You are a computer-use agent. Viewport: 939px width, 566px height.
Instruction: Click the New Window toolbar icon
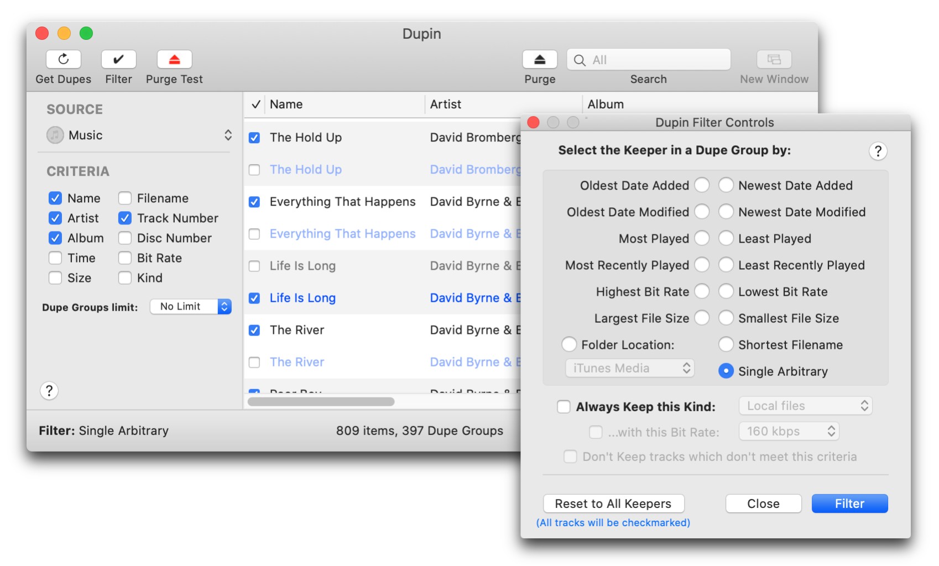point(774,59)
